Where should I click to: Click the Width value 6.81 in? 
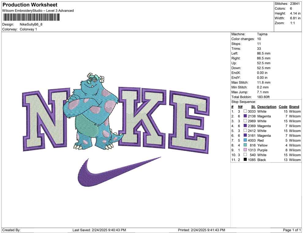coord(295,18)
